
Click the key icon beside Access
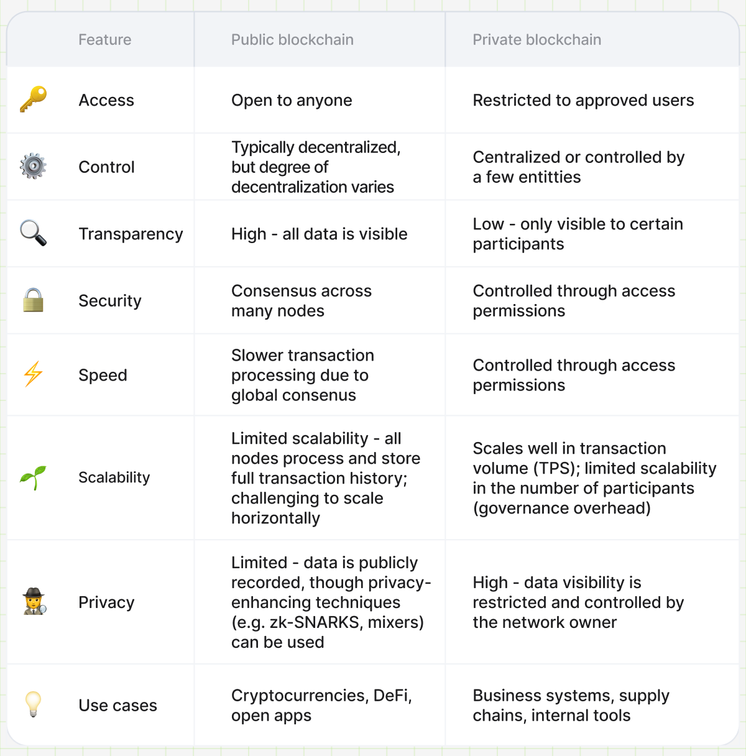(x=34, y=99)
